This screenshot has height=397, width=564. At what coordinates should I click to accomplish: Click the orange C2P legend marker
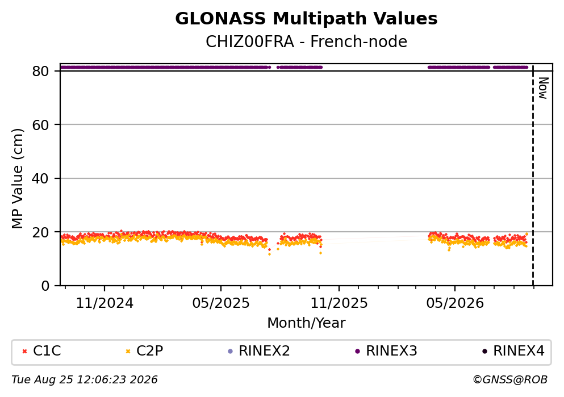tap(128, 352)
